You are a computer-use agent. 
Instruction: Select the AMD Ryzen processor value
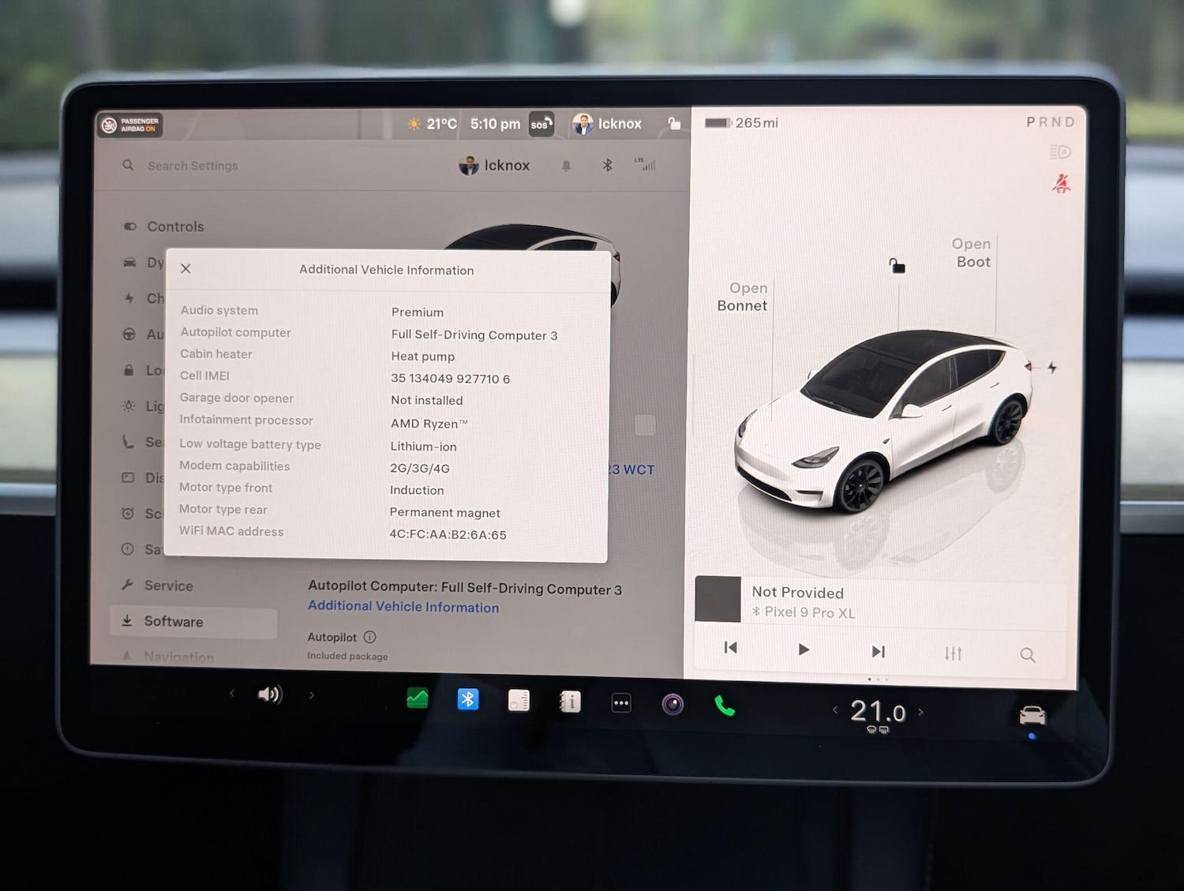(429, 424)
